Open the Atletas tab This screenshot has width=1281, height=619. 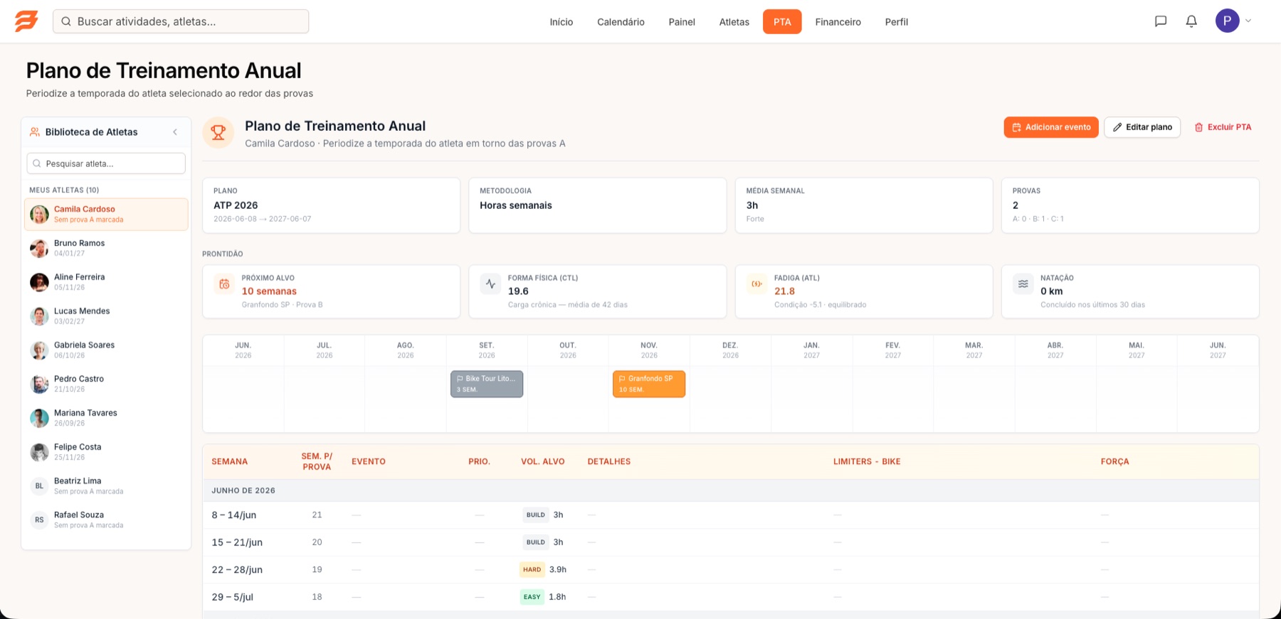(734, 22)
